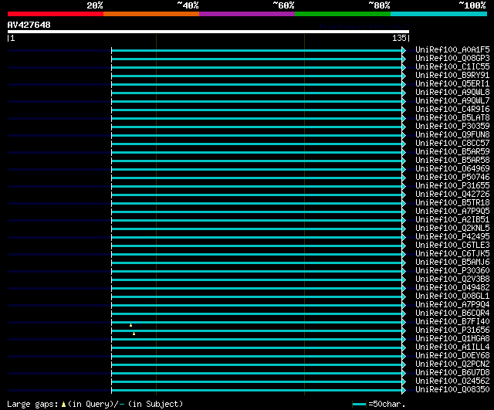This screenshot has width=494, height=410.
Task: Click the UniRef100_B5AMJ6 label
Action: (452, 263)
